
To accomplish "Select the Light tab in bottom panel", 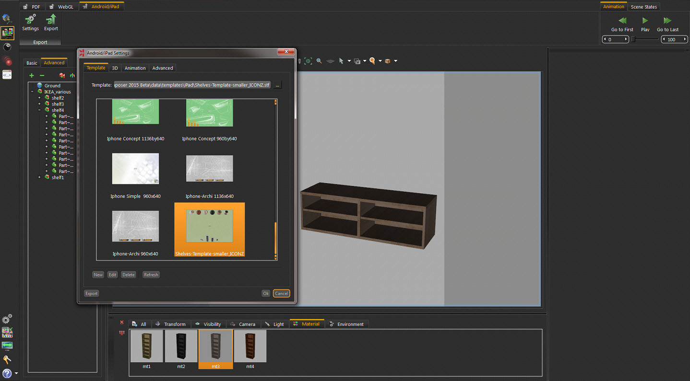I will click(x=274, y=324).
